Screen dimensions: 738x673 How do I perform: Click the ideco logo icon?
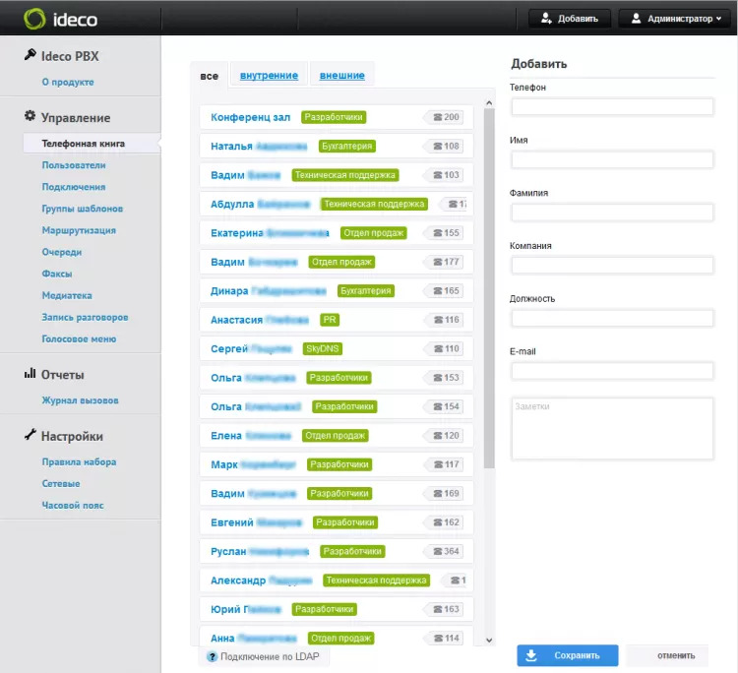pos(33,18)
